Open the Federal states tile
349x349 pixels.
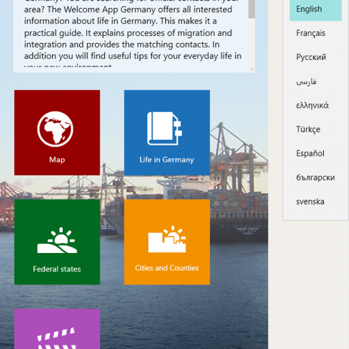tap(57, 242)
